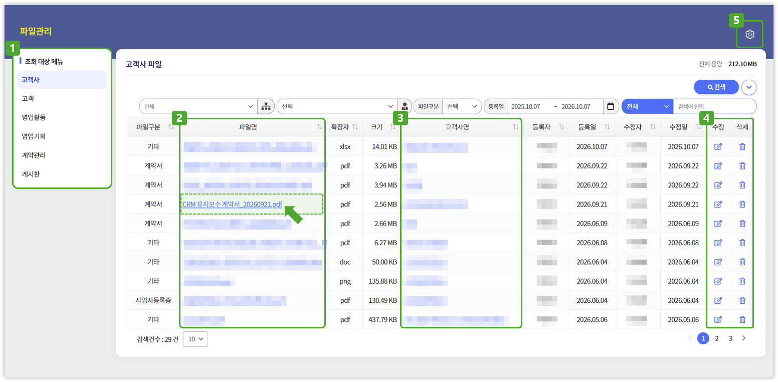This screenshot has height=382, width=778.
Task: Click the person picker icon
Action: [x=405, y=106]
